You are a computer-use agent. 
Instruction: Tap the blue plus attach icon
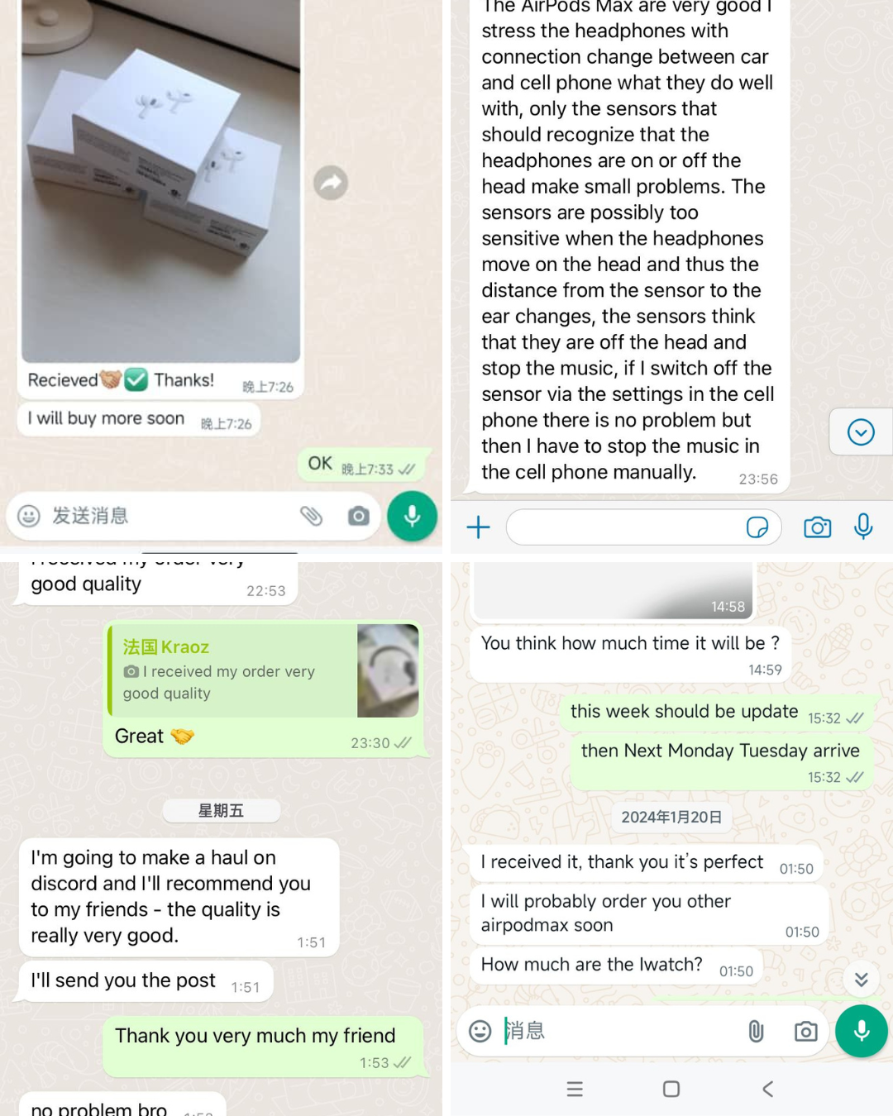[479, 527]
